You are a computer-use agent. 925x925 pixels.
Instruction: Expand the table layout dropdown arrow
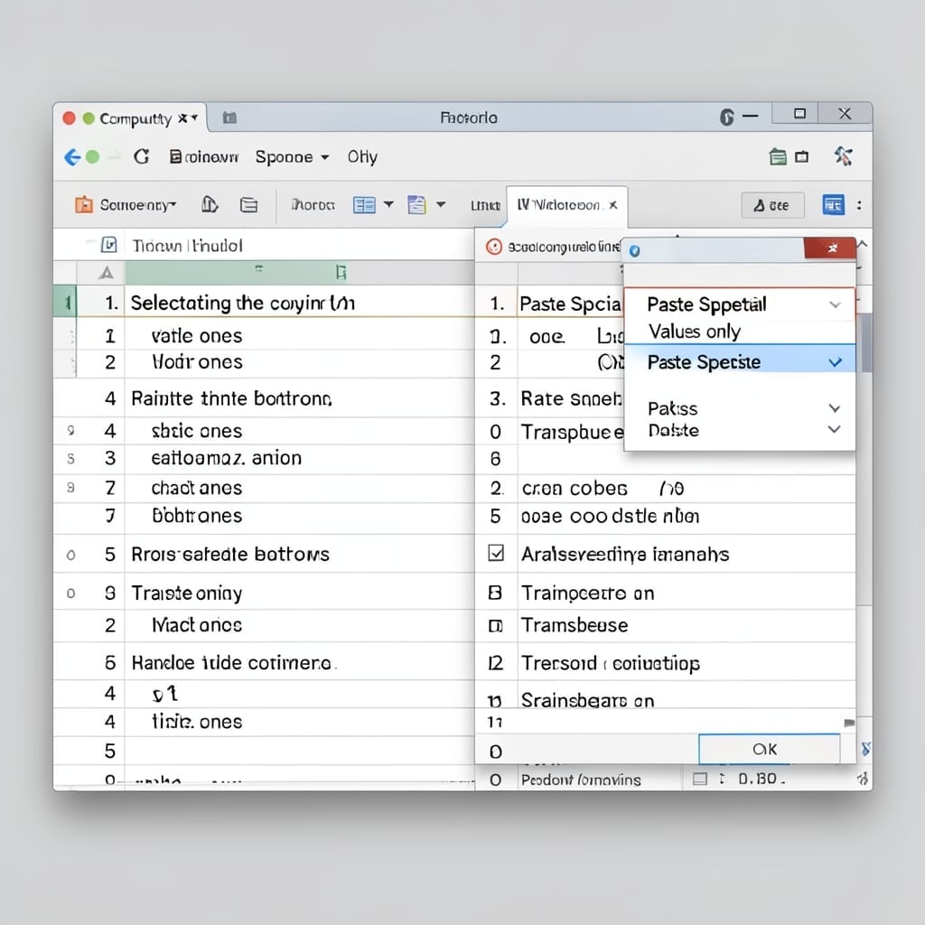pos(388,204)
